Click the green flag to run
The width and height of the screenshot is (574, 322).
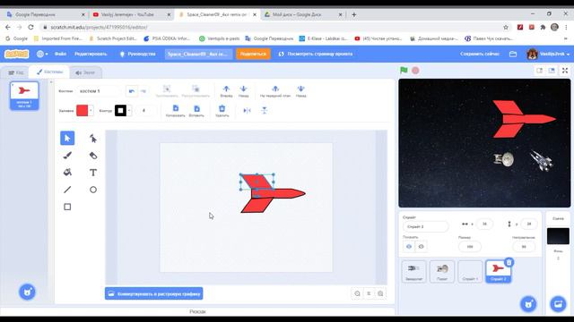[x=404, y=71]
